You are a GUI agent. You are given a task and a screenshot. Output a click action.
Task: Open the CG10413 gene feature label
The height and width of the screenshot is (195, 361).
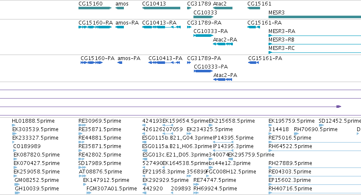point(154,4)
